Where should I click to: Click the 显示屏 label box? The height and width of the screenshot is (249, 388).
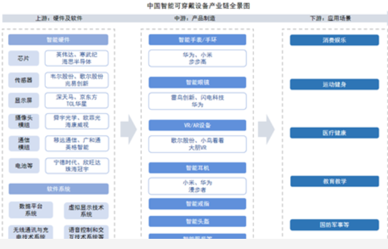24,100
